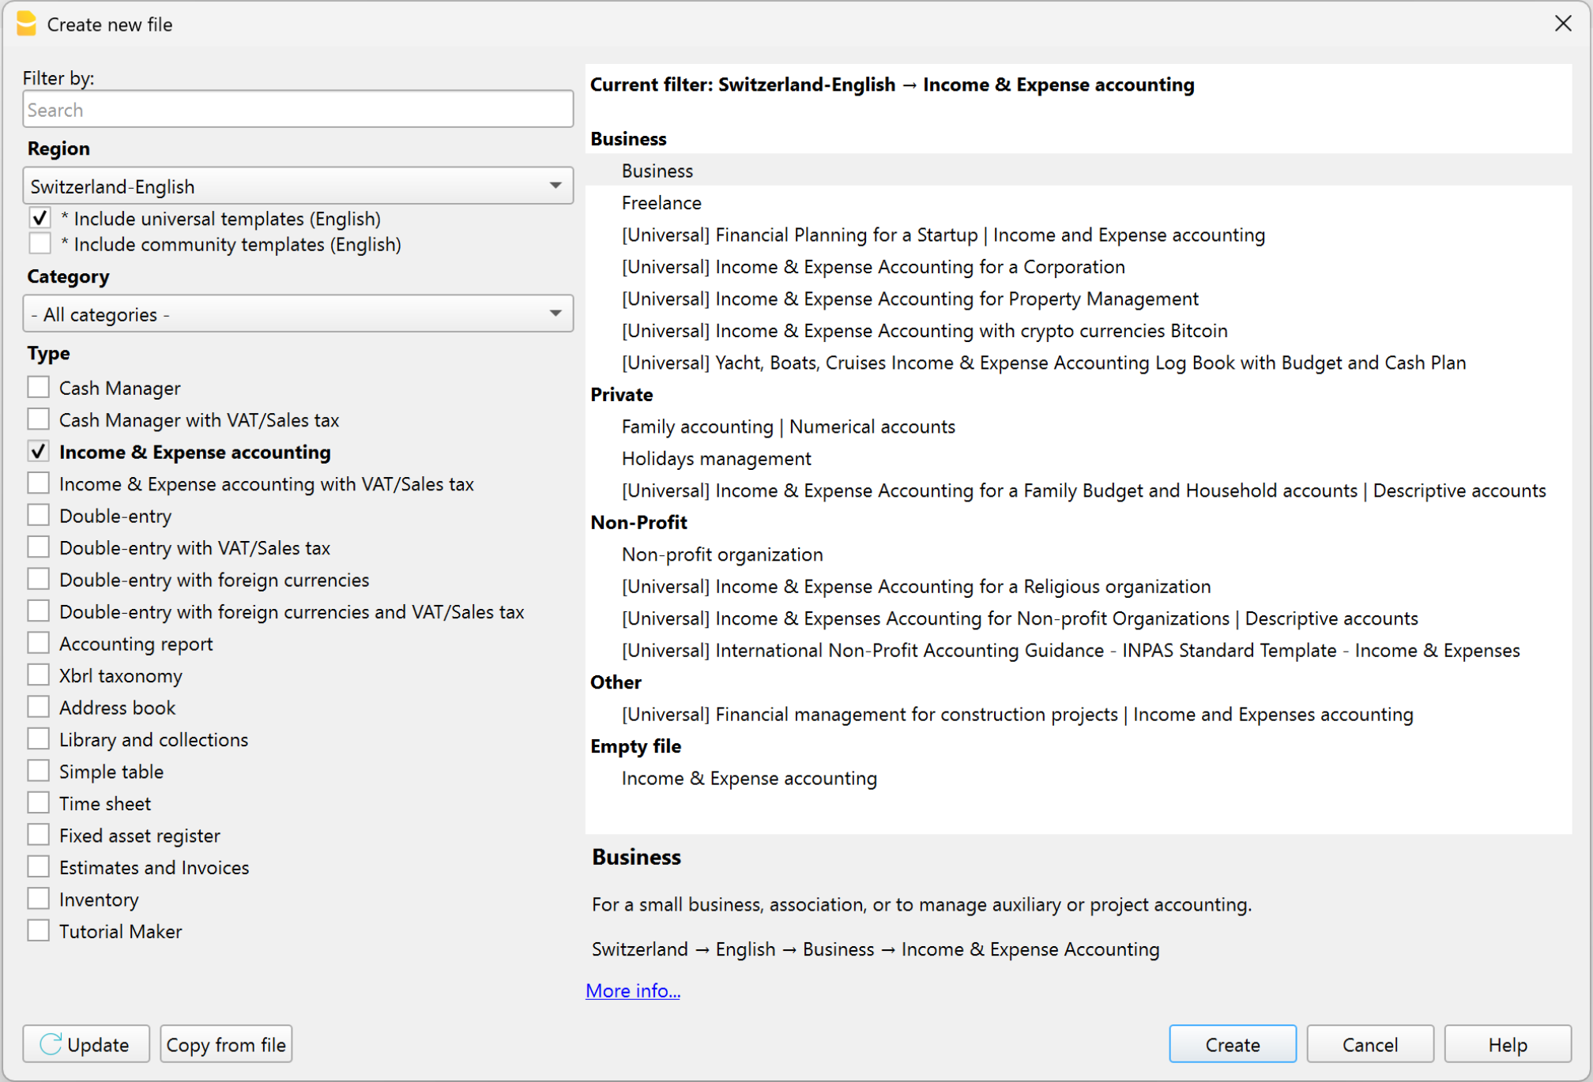The width and height of the screenshot is (1593, 1082).
Task: Disable Include universal templates checkbox
Action: click(x=40, y=219)
